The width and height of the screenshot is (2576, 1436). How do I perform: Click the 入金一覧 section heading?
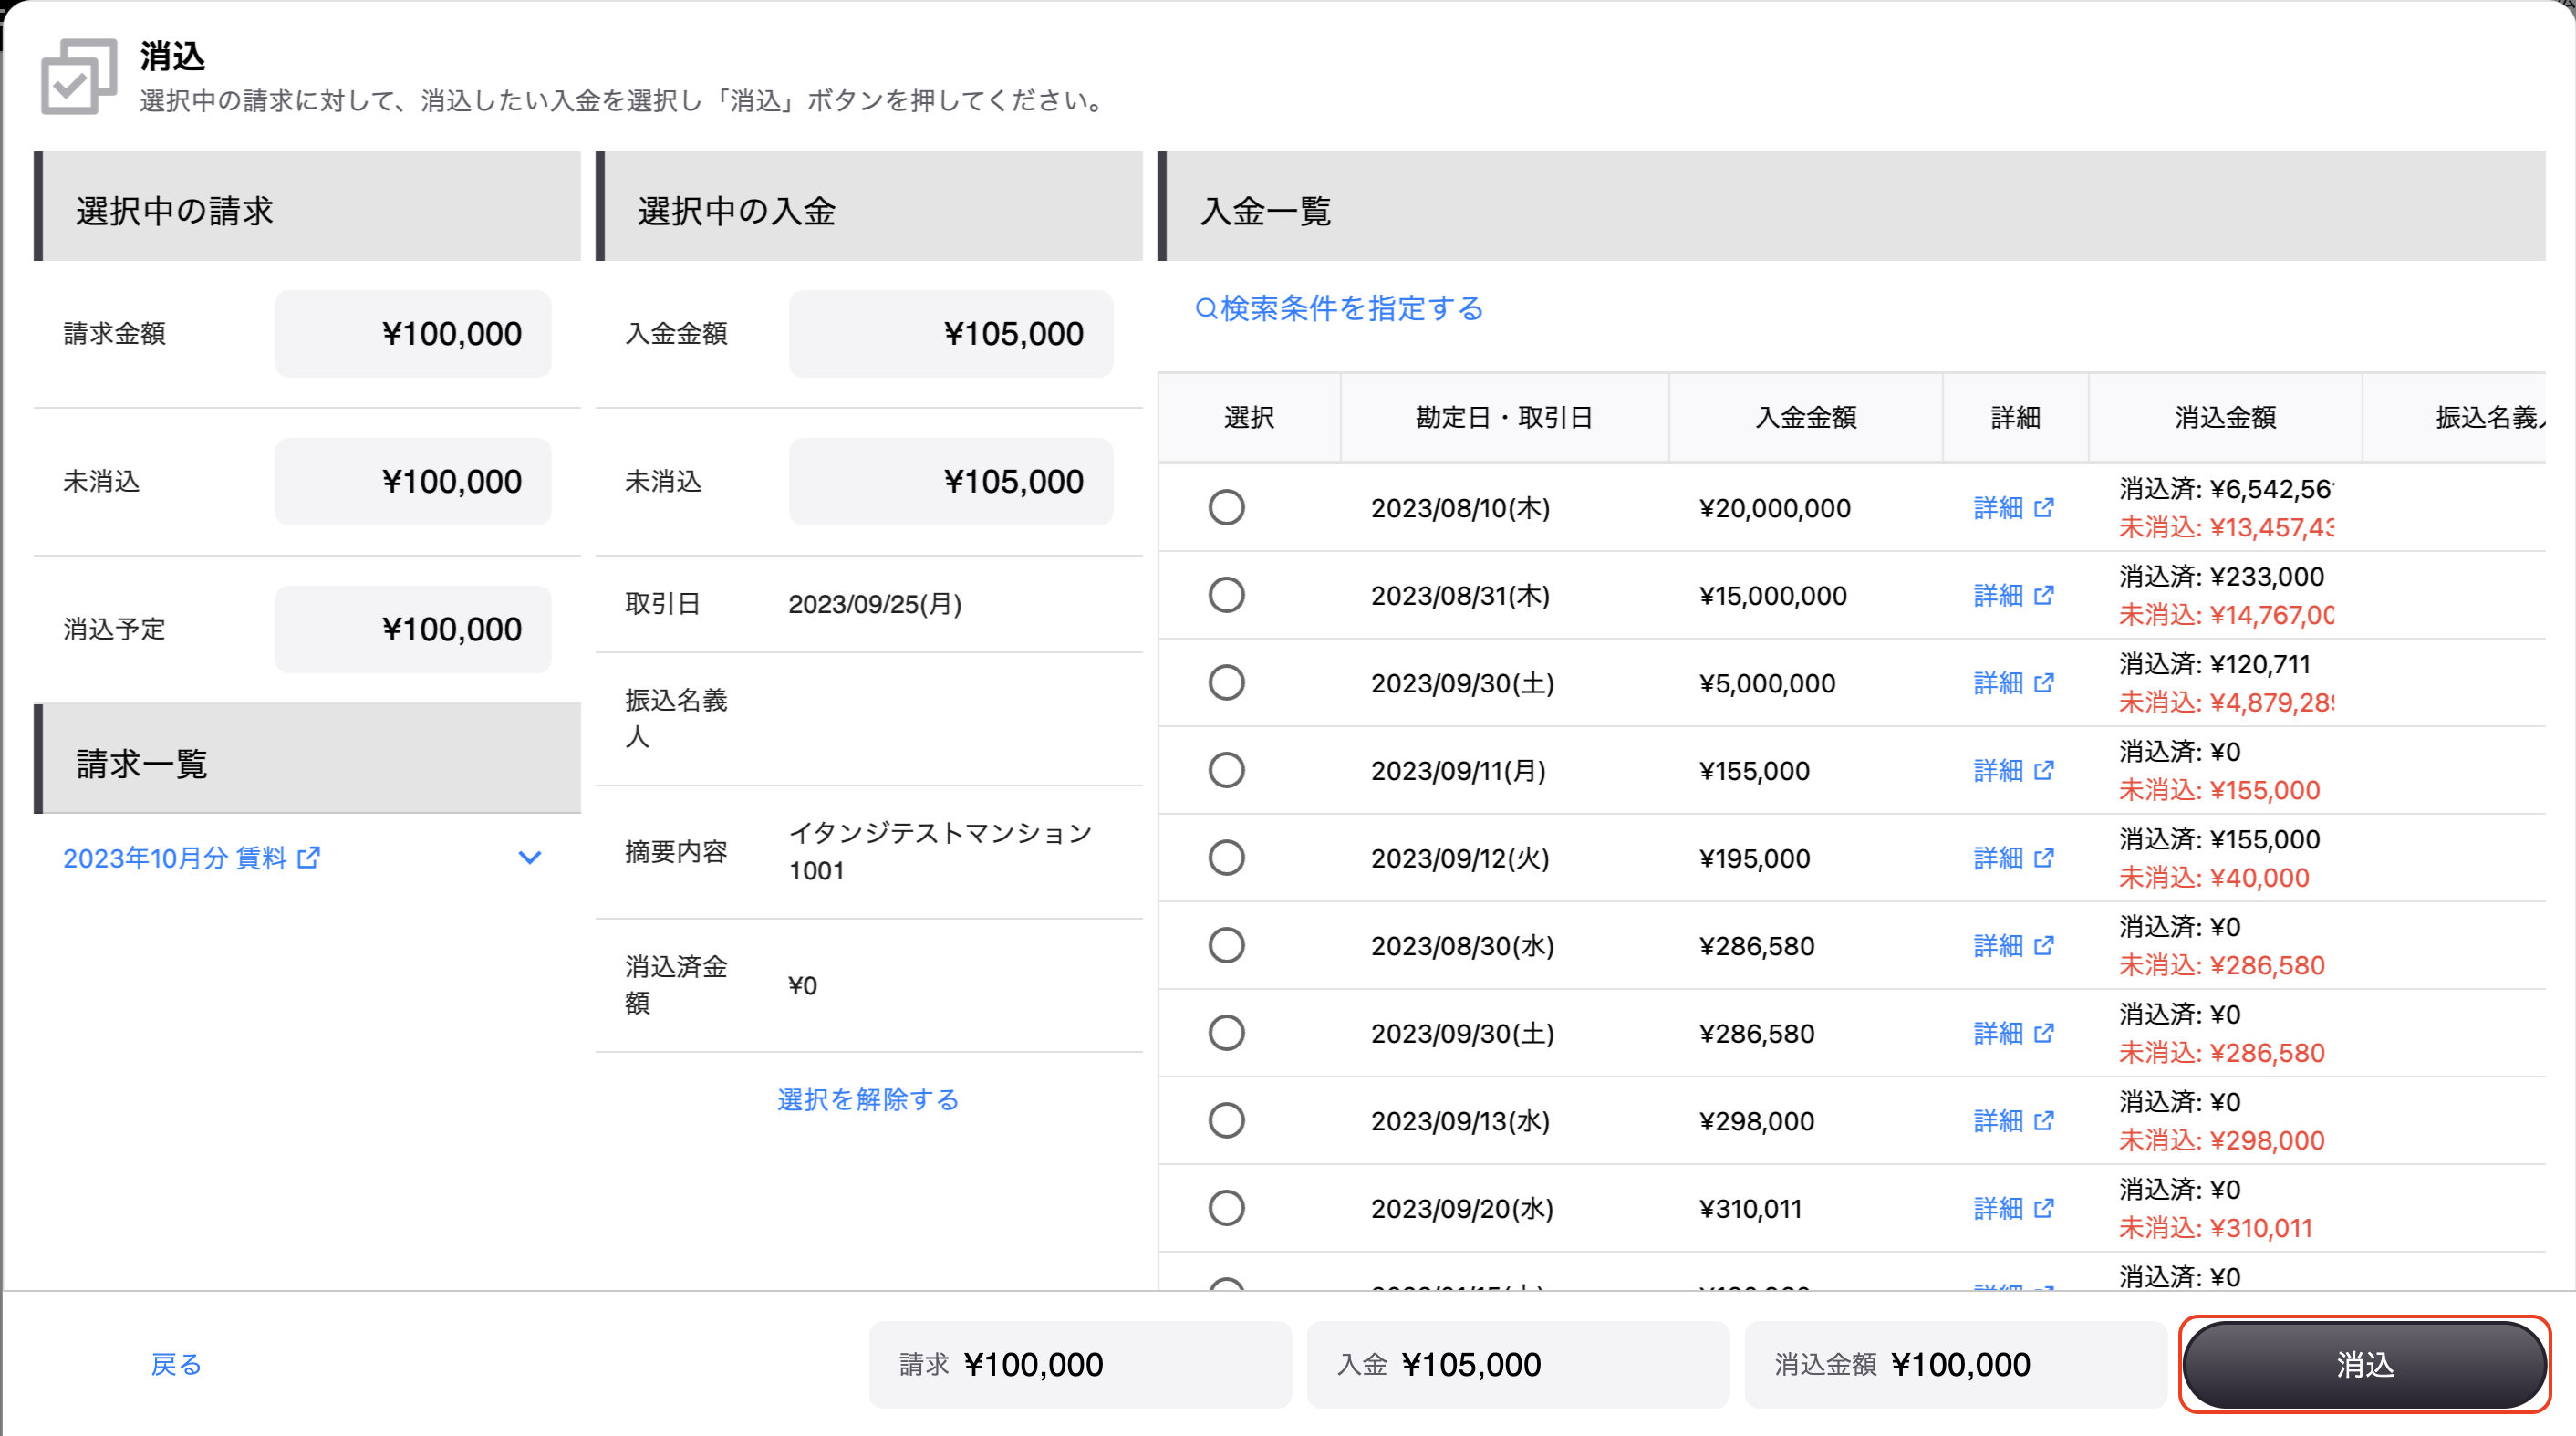[1265, 211]
